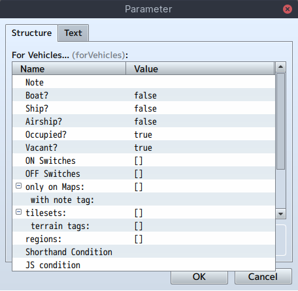Select the Occupied? true value row
298x291 pixels.
coord(144,134)
